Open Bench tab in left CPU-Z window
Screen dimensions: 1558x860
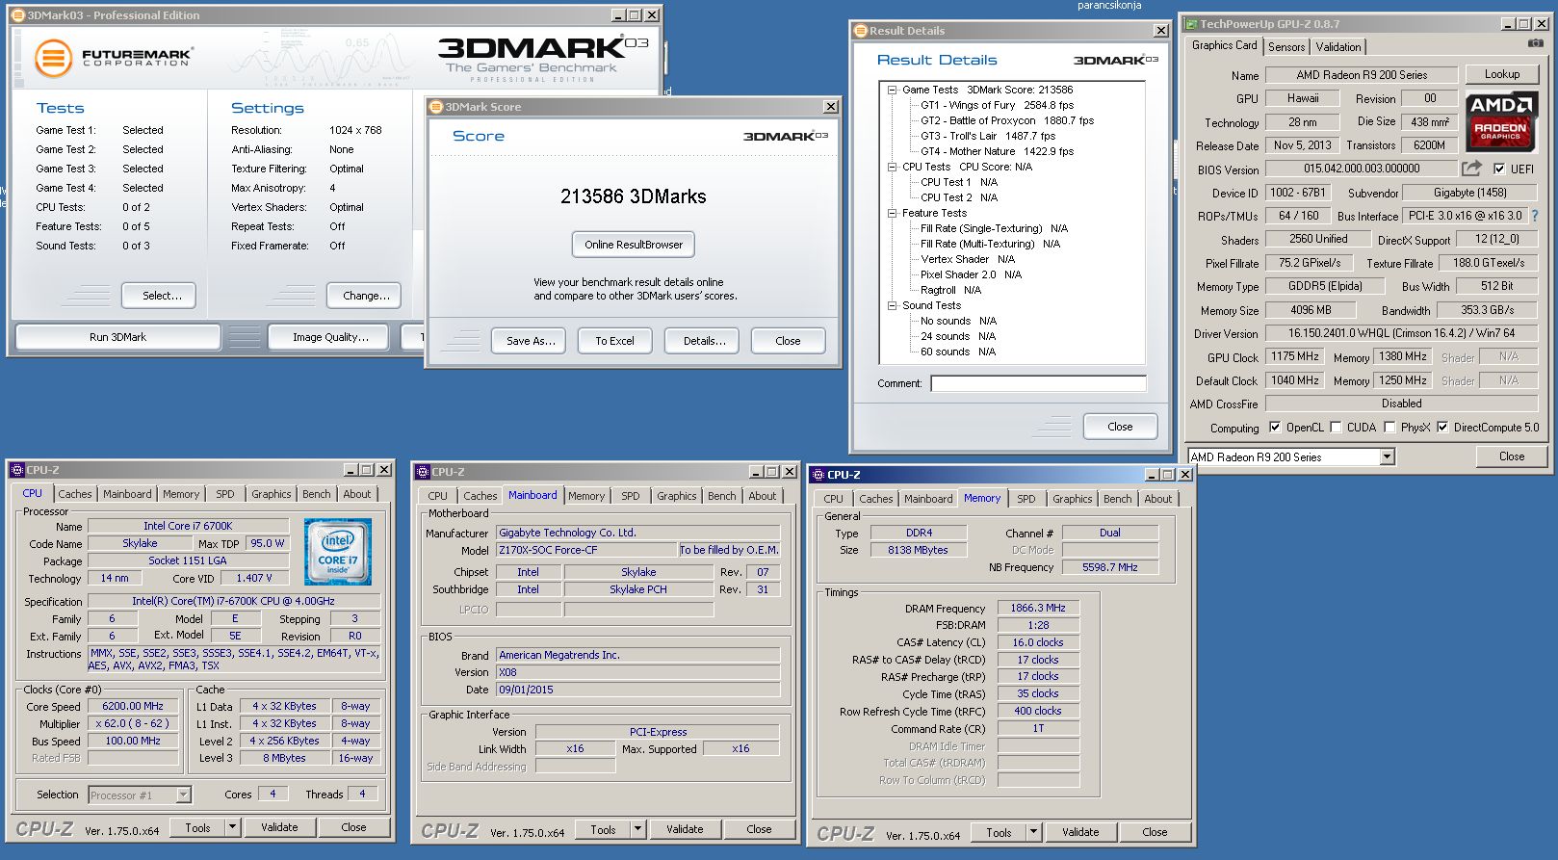coord(316,494)
